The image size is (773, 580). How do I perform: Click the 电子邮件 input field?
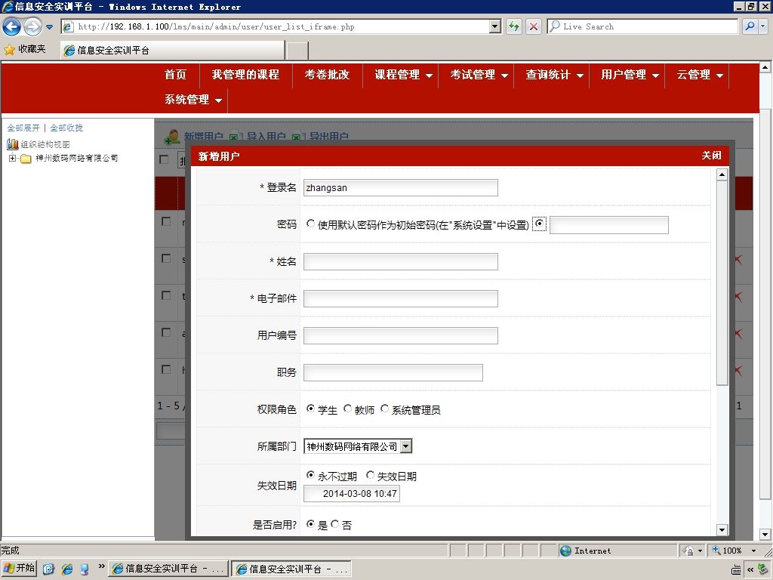pyautogui.click(x=400, y=299)
